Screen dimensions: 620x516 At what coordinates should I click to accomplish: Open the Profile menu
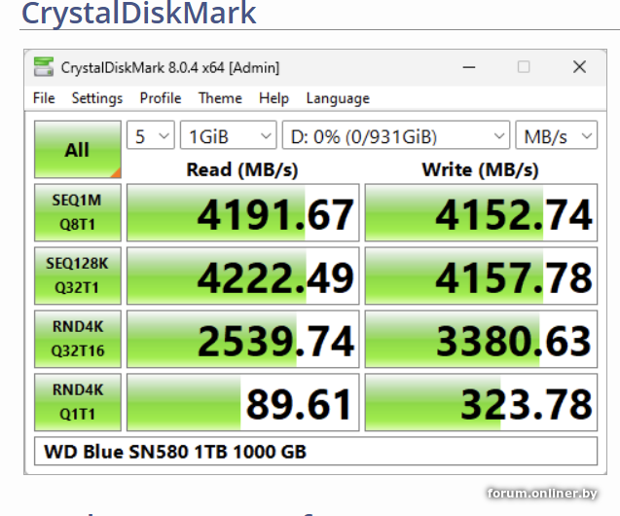tap(161, 98)
